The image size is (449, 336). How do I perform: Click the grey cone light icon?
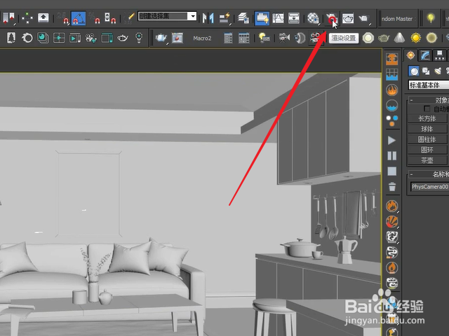tap(399, 38)
